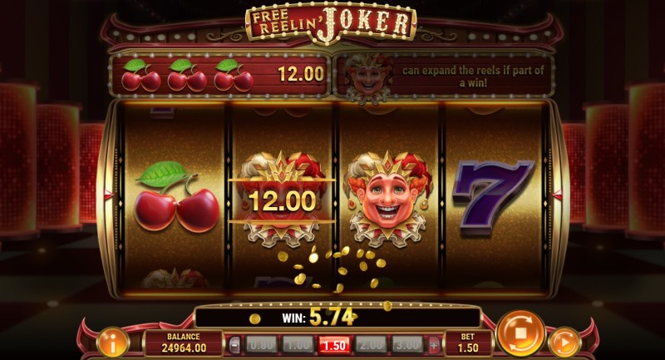Click the Free Reelin' Joker logo
This screenshot has height=360, width=665.
(x=331, y=22)
